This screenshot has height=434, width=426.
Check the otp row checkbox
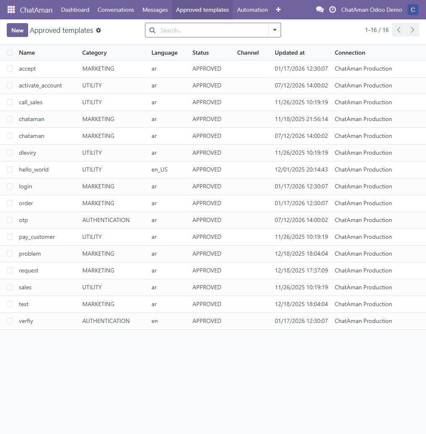(x=10, y=220)
